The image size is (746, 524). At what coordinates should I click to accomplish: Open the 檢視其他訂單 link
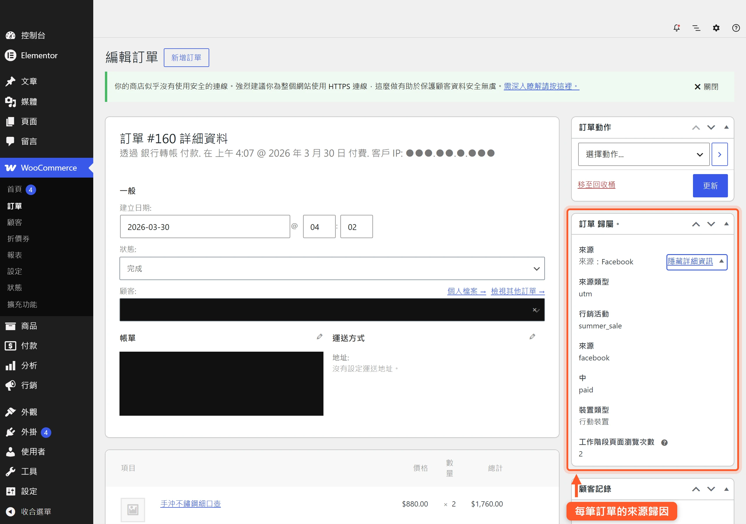coord(518,291)
